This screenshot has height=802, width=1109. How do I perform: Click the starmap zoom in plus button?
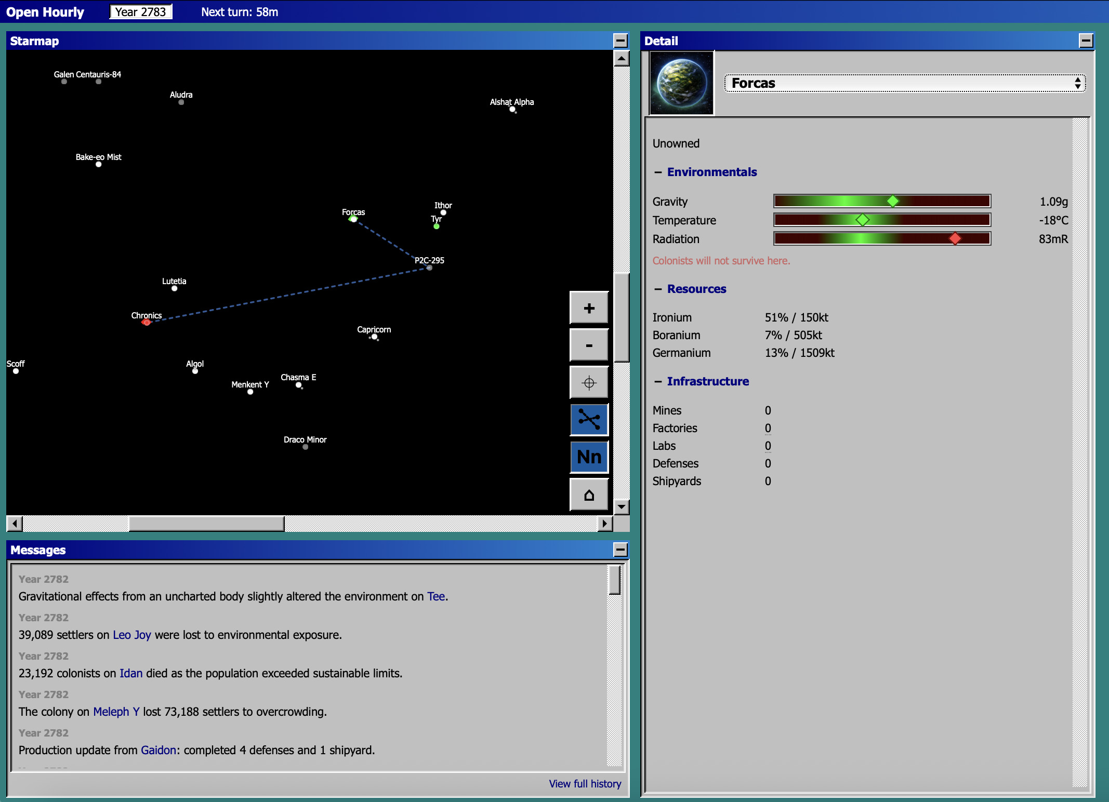click(589, 308)
